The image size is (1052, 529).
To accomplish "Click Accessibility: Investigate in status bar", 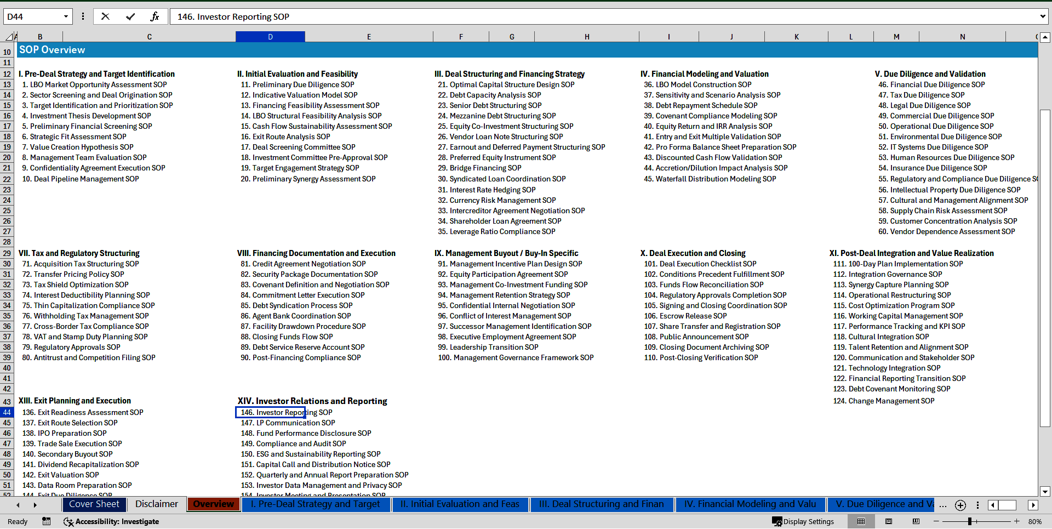I will coord(112,521).
